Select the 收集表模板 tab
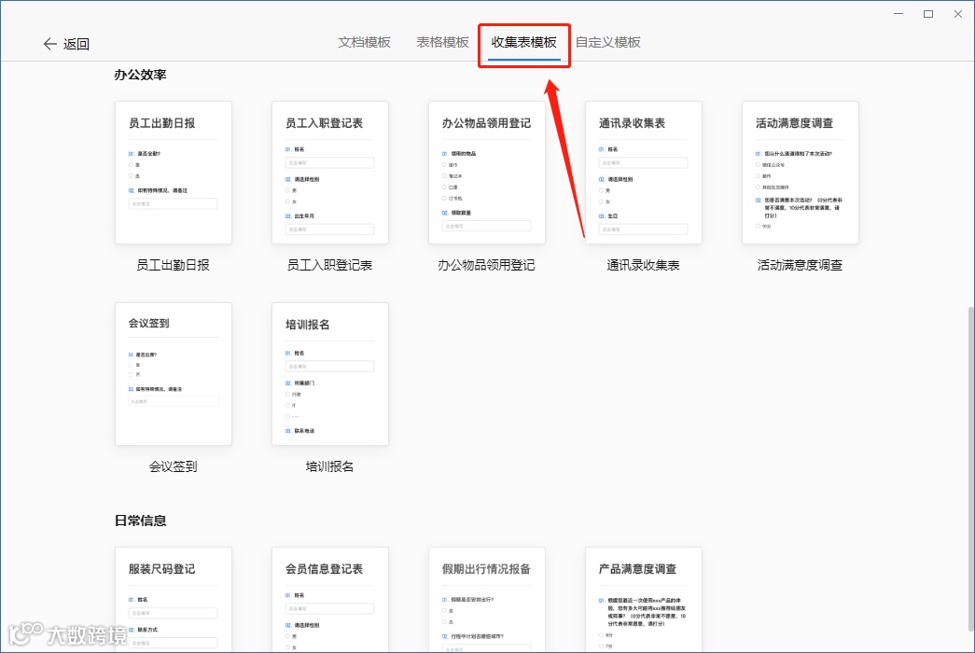This screenshot has width=975, height=653. tap(524, 42)
